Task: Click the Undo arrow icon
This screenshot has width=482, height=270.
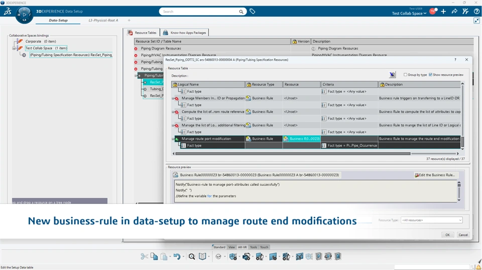Action: (177, 256)
